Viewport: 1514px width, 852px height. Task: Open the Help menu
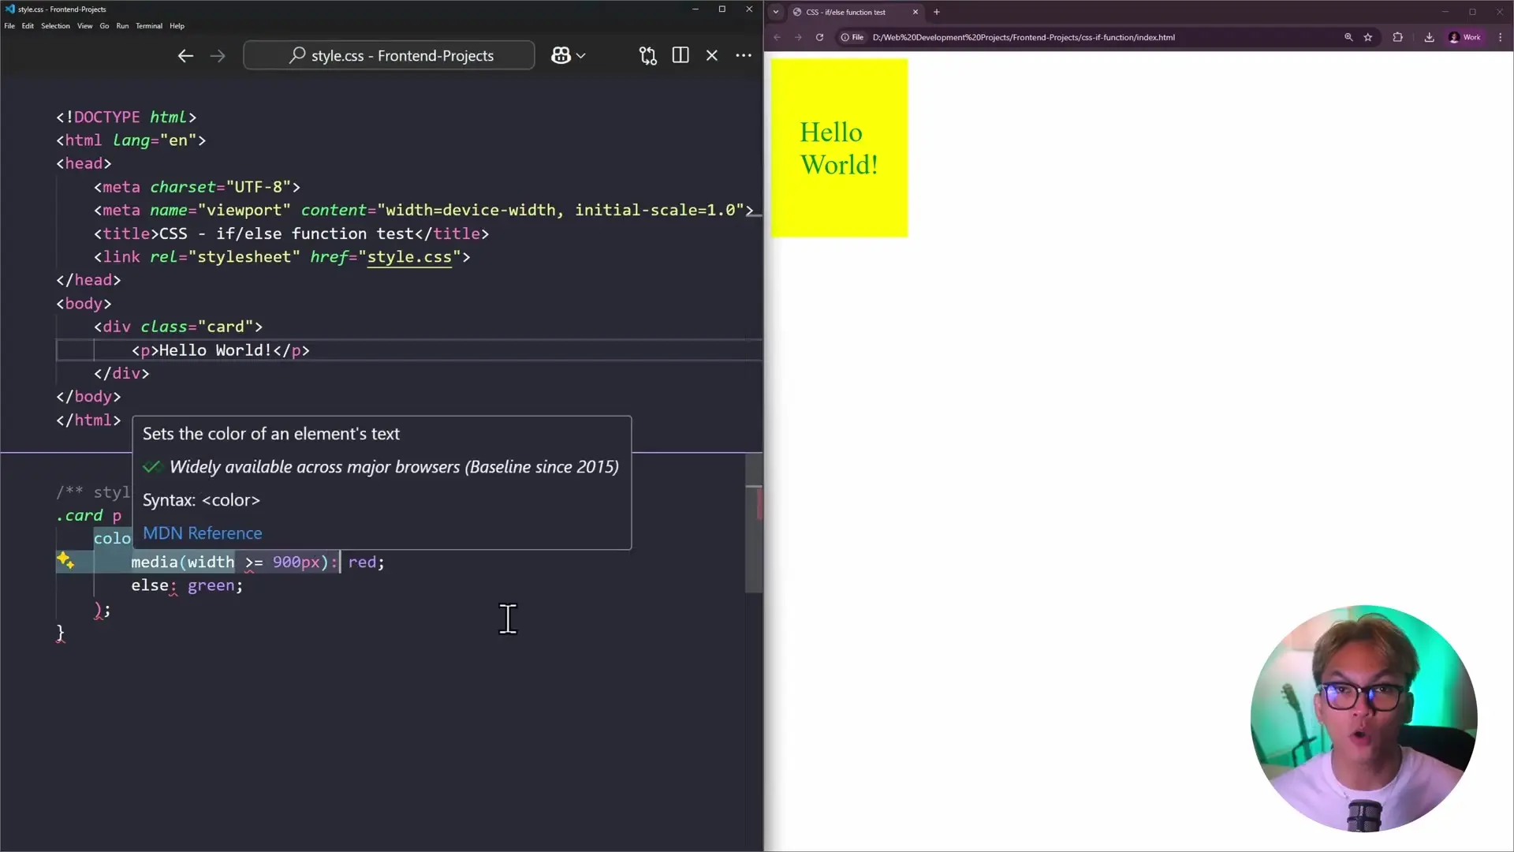(x=177, y=26)
